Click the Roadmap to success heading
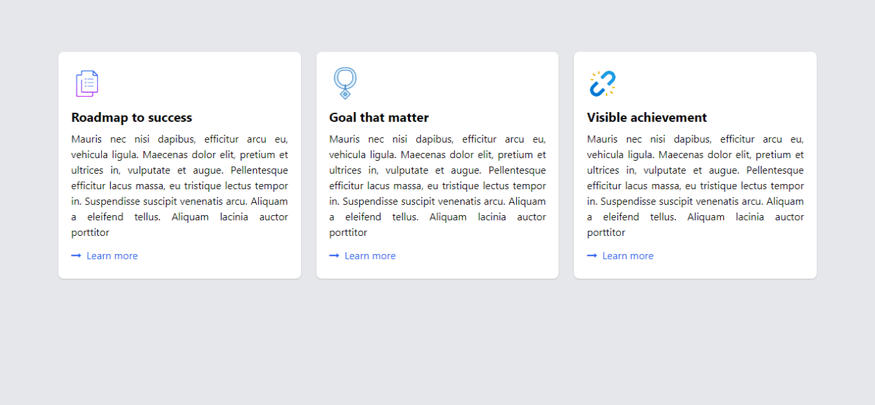875x405 pixels. coord(132,117)
